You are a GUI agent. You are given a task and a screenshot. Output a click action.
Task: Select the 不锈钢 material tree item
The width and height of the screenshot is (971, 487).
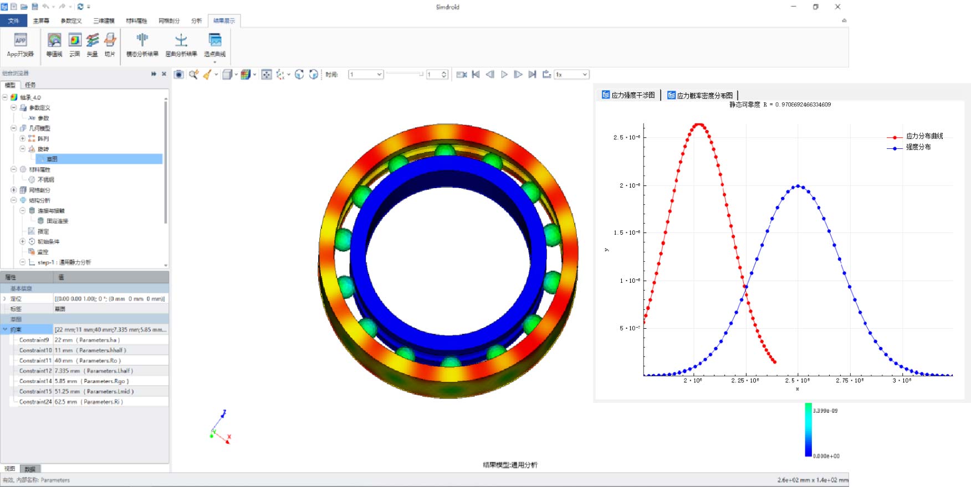pos(45,180)
